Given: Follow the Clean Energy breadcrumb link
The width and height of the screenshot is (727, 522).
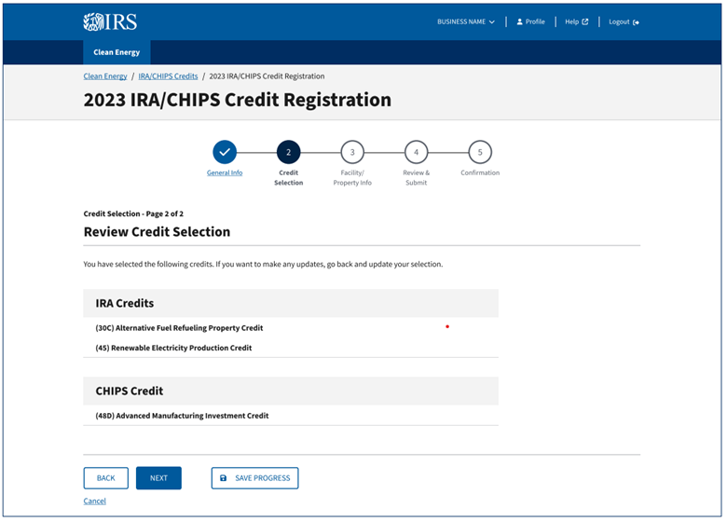Looking at the screenshot, I should 105,76.
